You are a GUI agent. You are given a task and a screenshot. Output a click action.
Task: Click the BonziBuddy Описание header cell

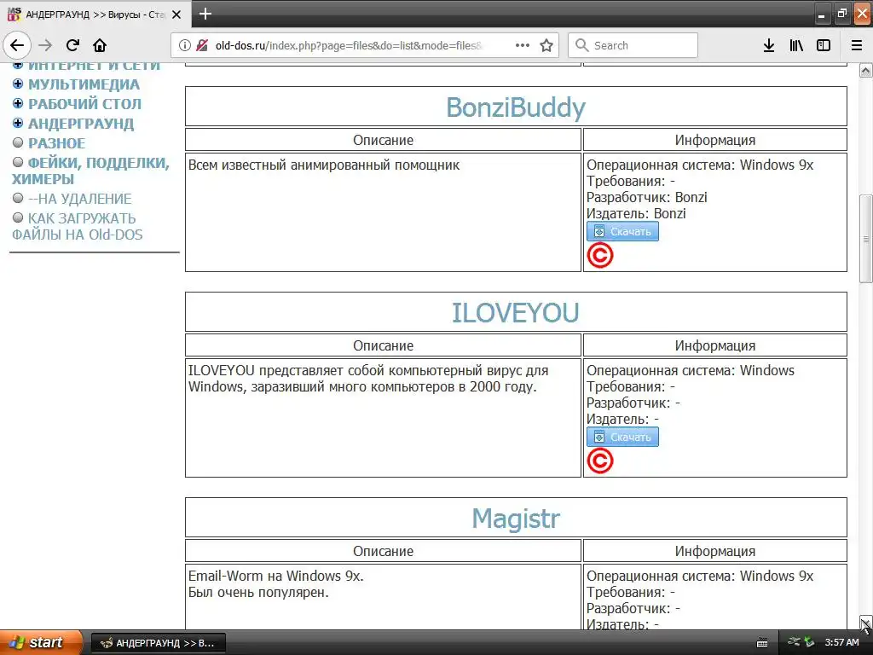(383, 140)
